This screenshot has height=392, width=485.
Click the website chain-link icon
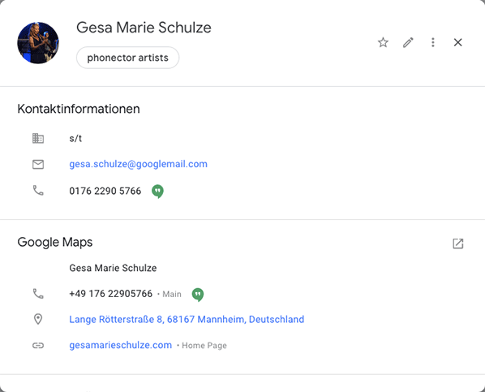pyautogui.click(x=38, y=345)
